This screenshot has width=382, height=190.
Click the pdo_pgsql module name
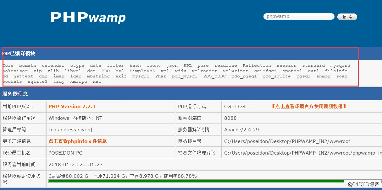pos(244,76)
